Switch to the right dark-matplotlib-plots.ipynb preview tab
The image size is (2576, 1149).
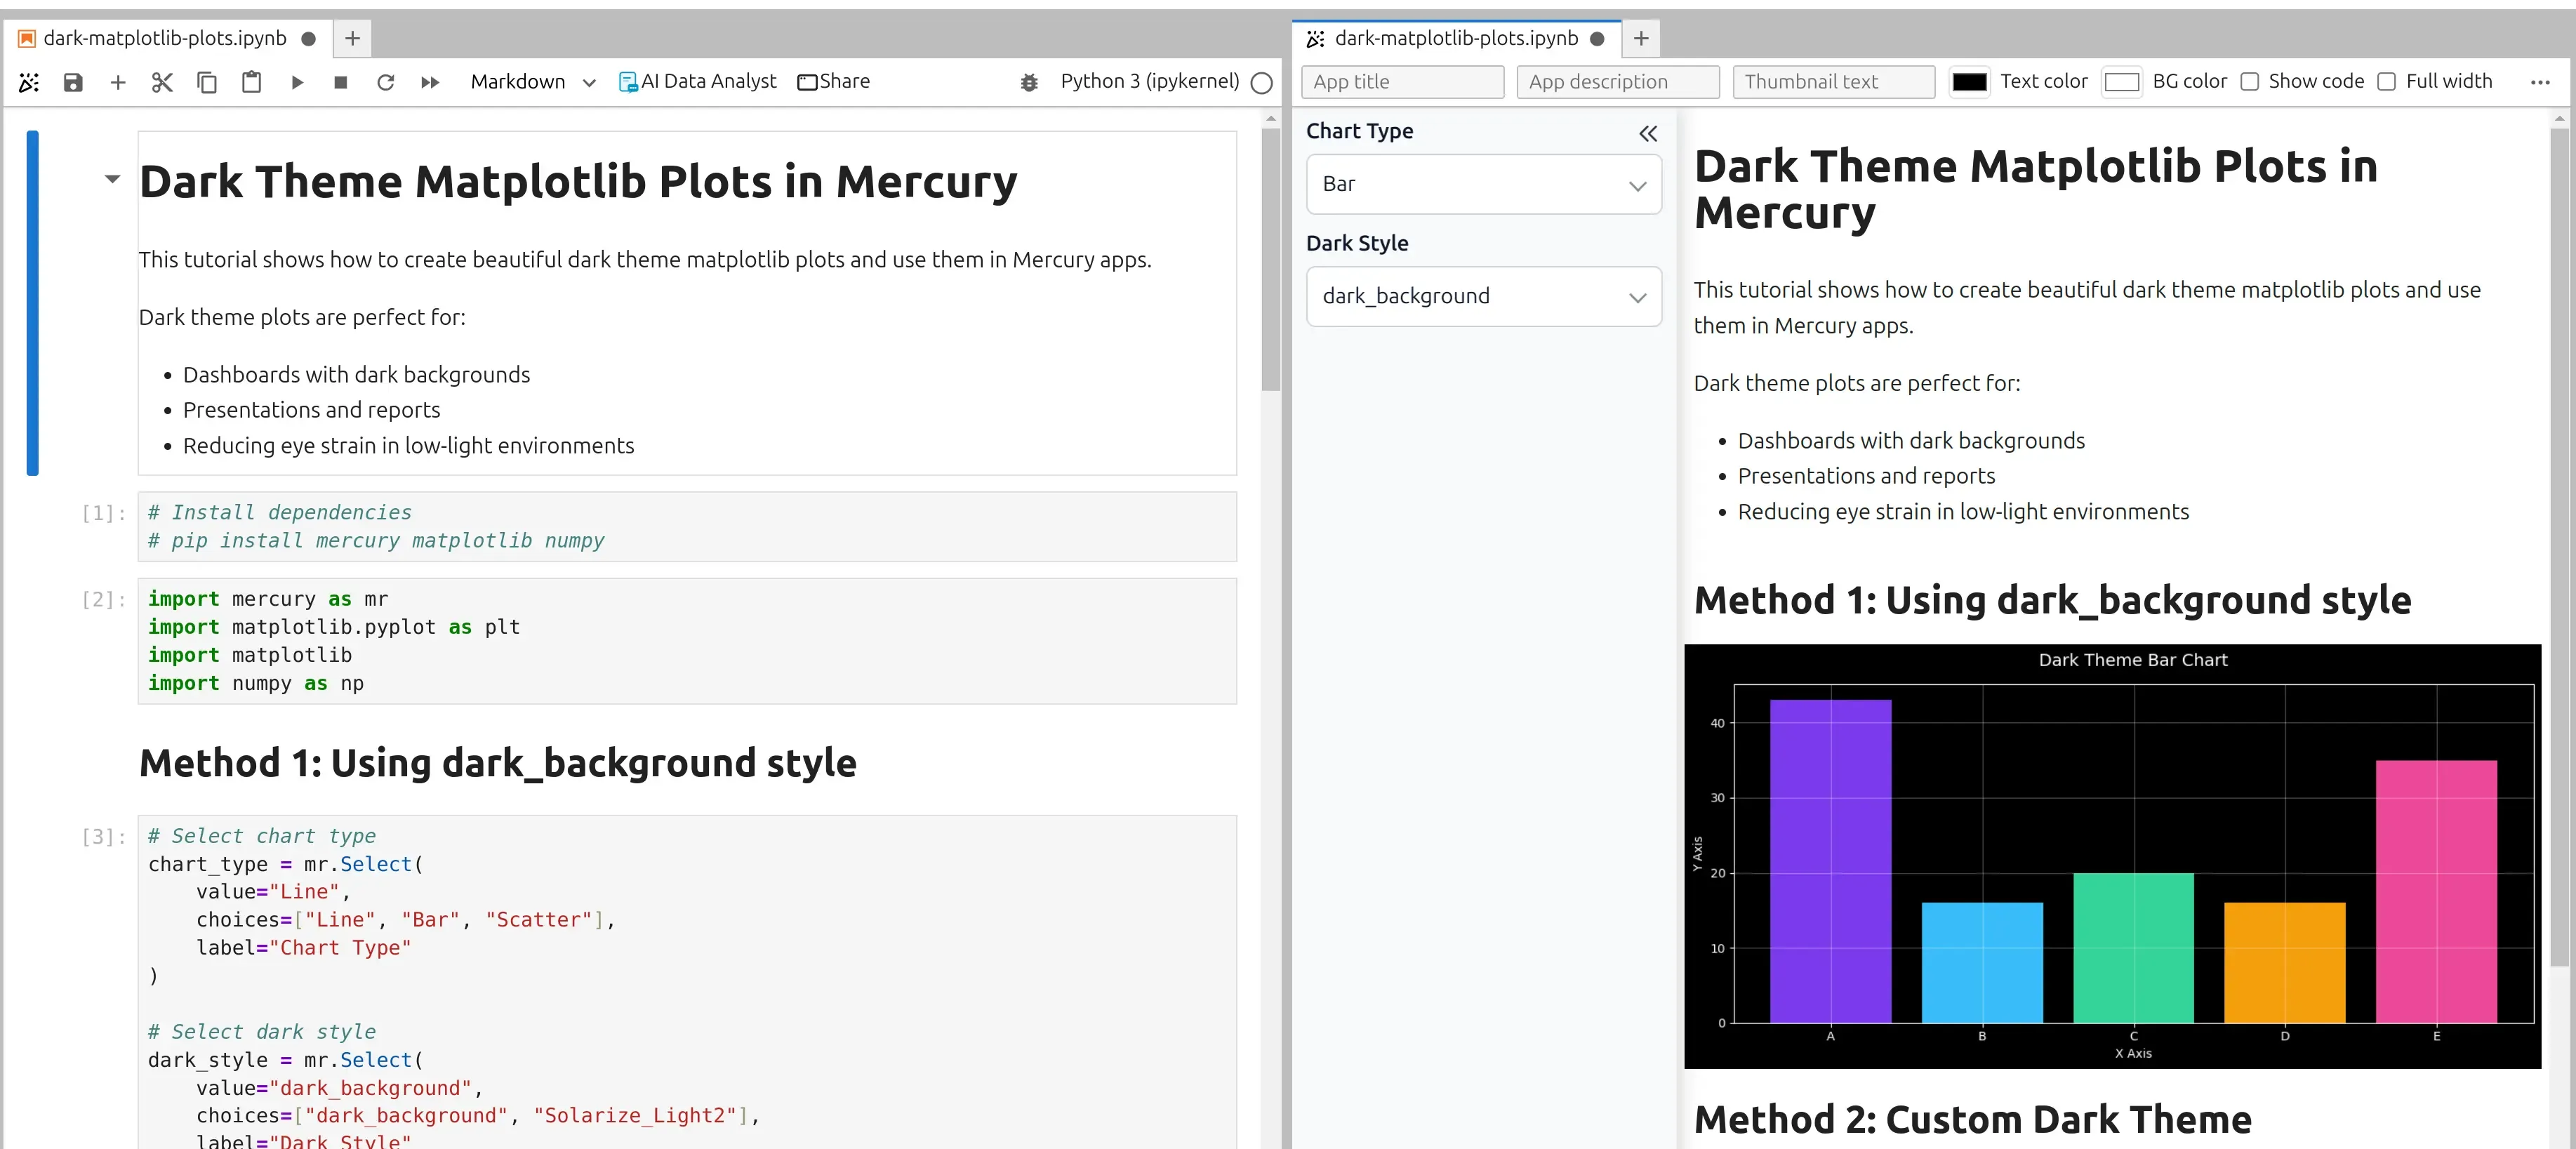(x=1456, y=38)
